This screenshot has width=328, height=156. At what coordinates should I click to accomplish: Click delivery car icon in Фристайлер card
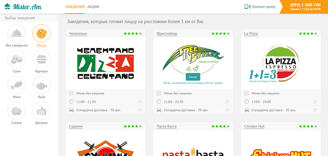point(159,110)
